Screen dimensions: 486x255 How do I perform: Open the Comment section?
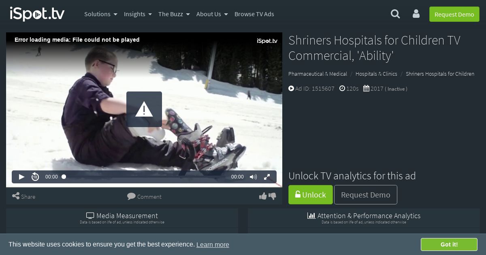[x=144, y=196]
